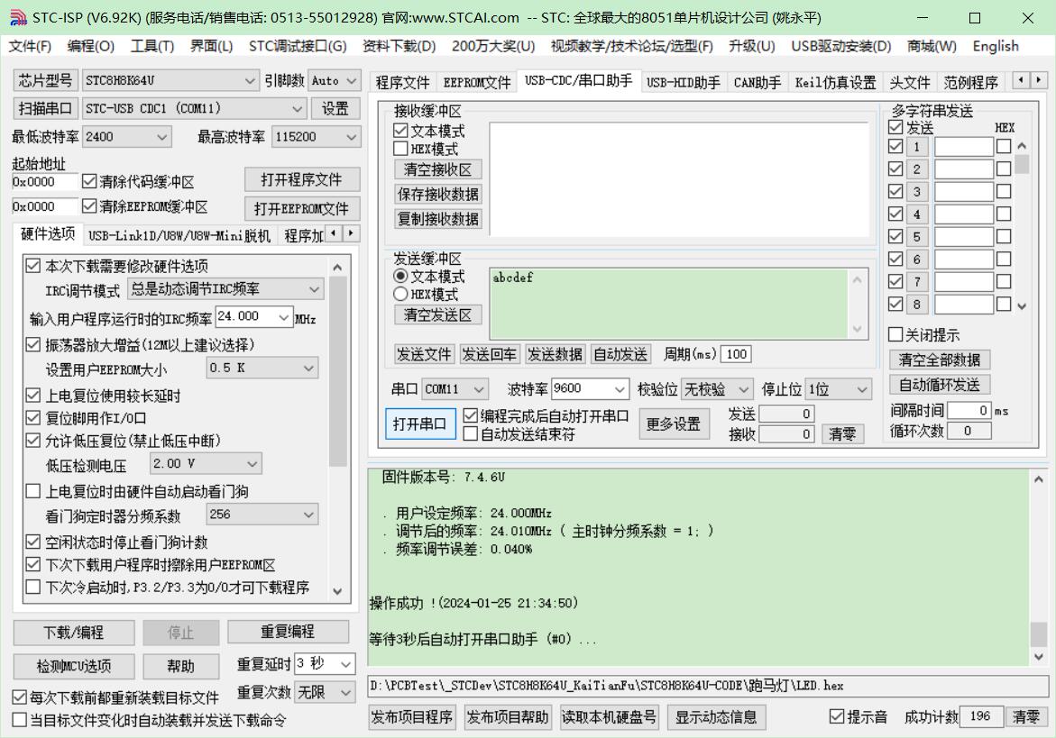Screen dimensions: 1056x738
Task: Switch to USB-HID助手 tab
Action: pyautogui.click(x=683, y=82)
